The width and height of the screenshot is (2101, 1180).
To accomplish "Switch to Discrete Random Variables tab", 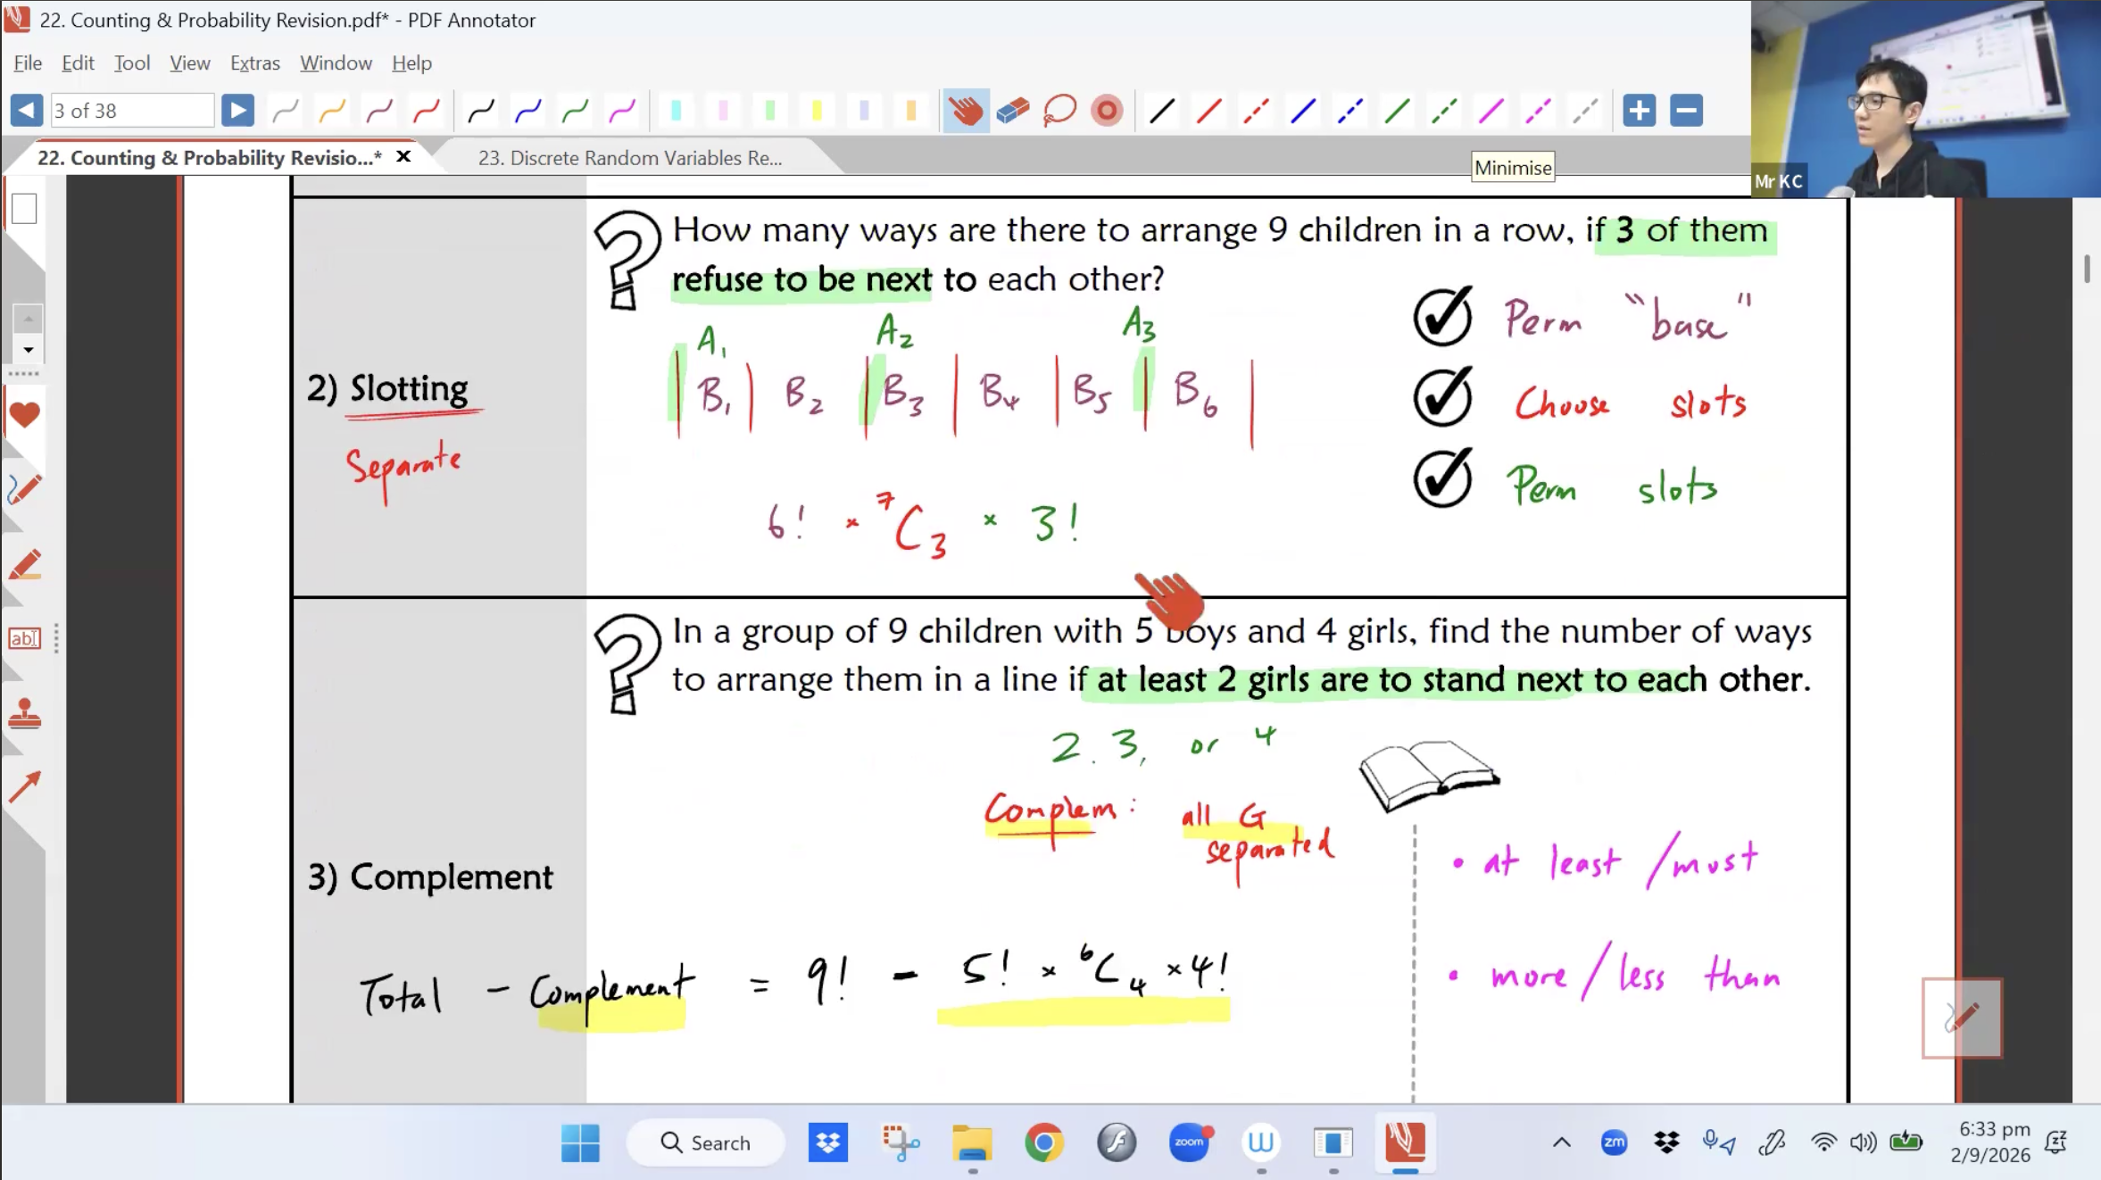I will [630, 158].
